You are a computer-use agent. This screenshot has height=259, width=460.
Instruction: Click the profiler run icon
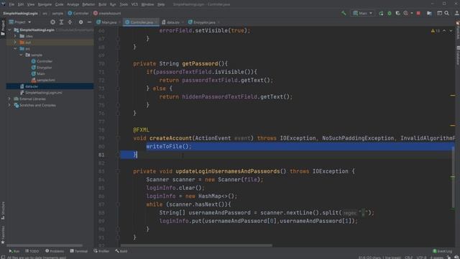point(405,13)
